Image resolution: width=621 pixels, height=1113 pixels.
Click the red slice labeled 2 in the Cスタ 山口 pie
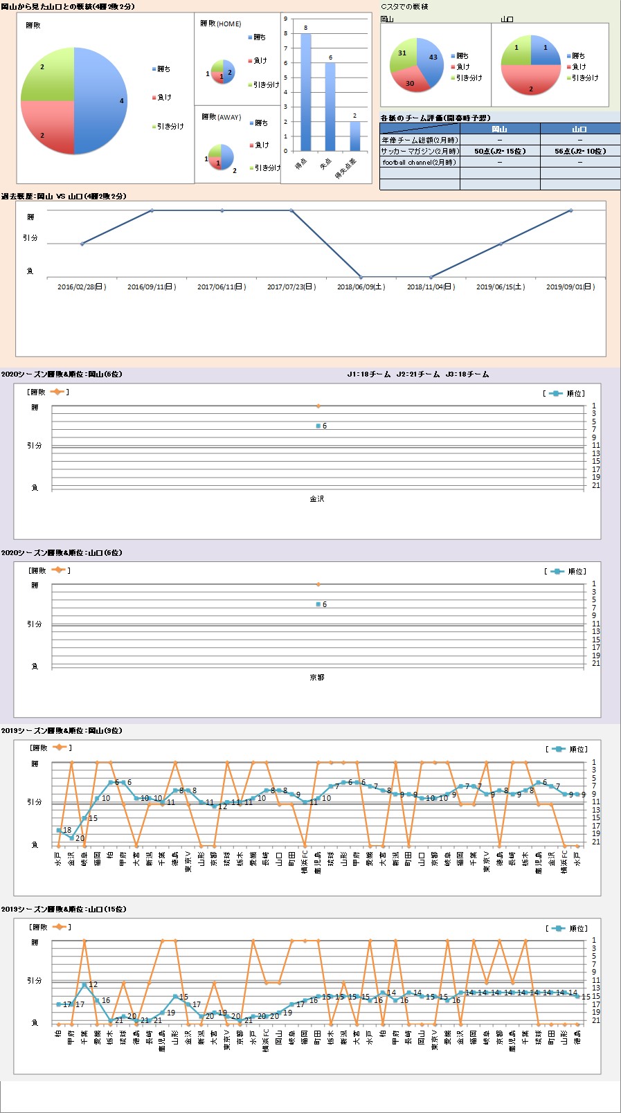tap(531, 80)
